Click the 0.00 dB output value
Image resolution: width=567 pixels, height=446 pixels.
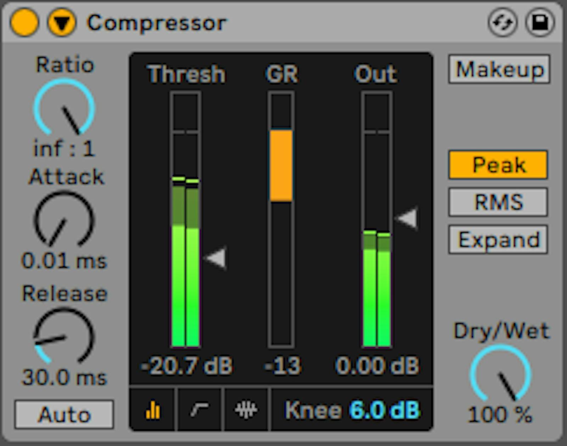(377, 366)
